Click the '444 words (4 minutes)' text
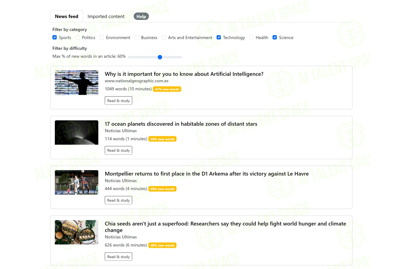Screen dimensions: 403x269 (126, 189)
